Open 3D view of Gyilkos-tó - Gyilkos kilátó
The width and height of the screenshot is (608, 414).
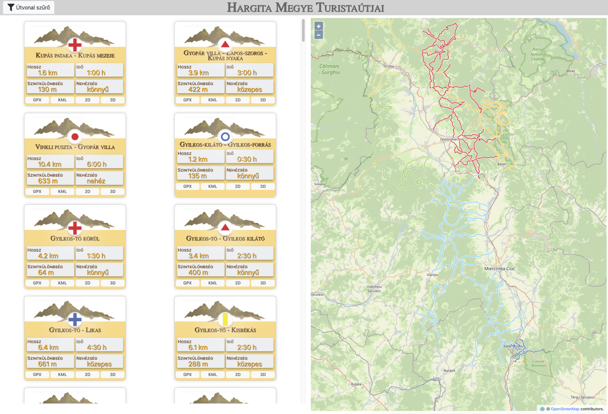point(263,283)
